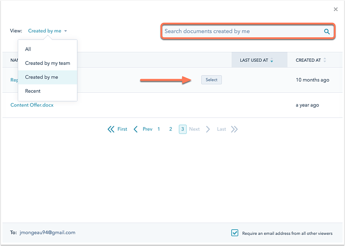
Task: Click the First pagination link
Action: [x=122, y=129]
